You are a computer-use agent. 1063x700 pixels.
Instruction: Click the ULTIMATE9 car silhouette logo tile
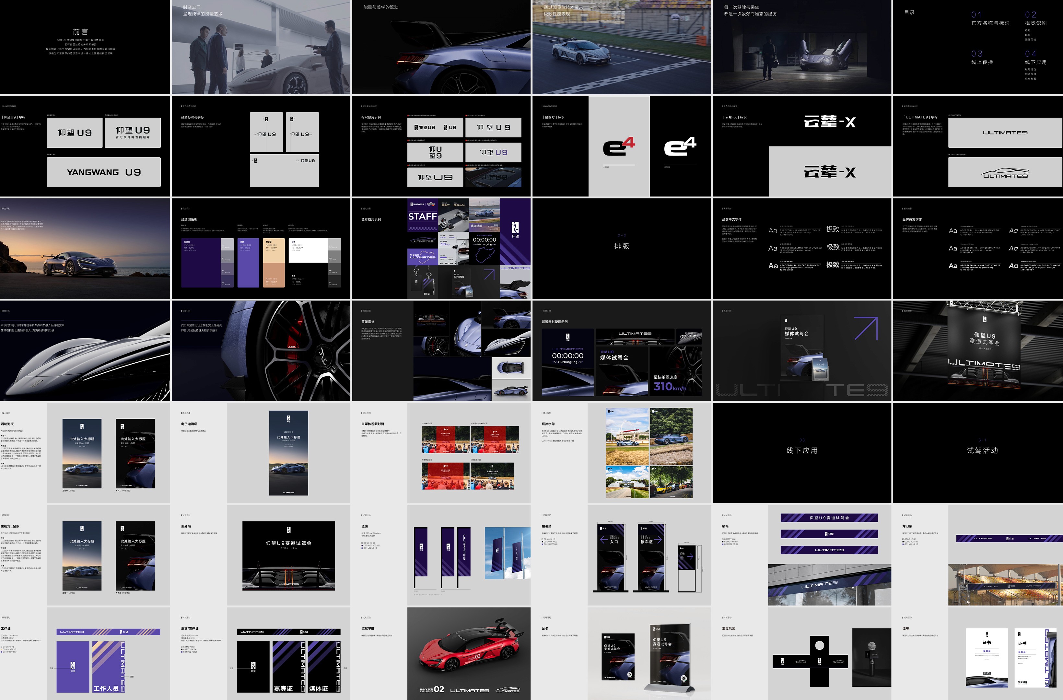(x=1005, y=172)
